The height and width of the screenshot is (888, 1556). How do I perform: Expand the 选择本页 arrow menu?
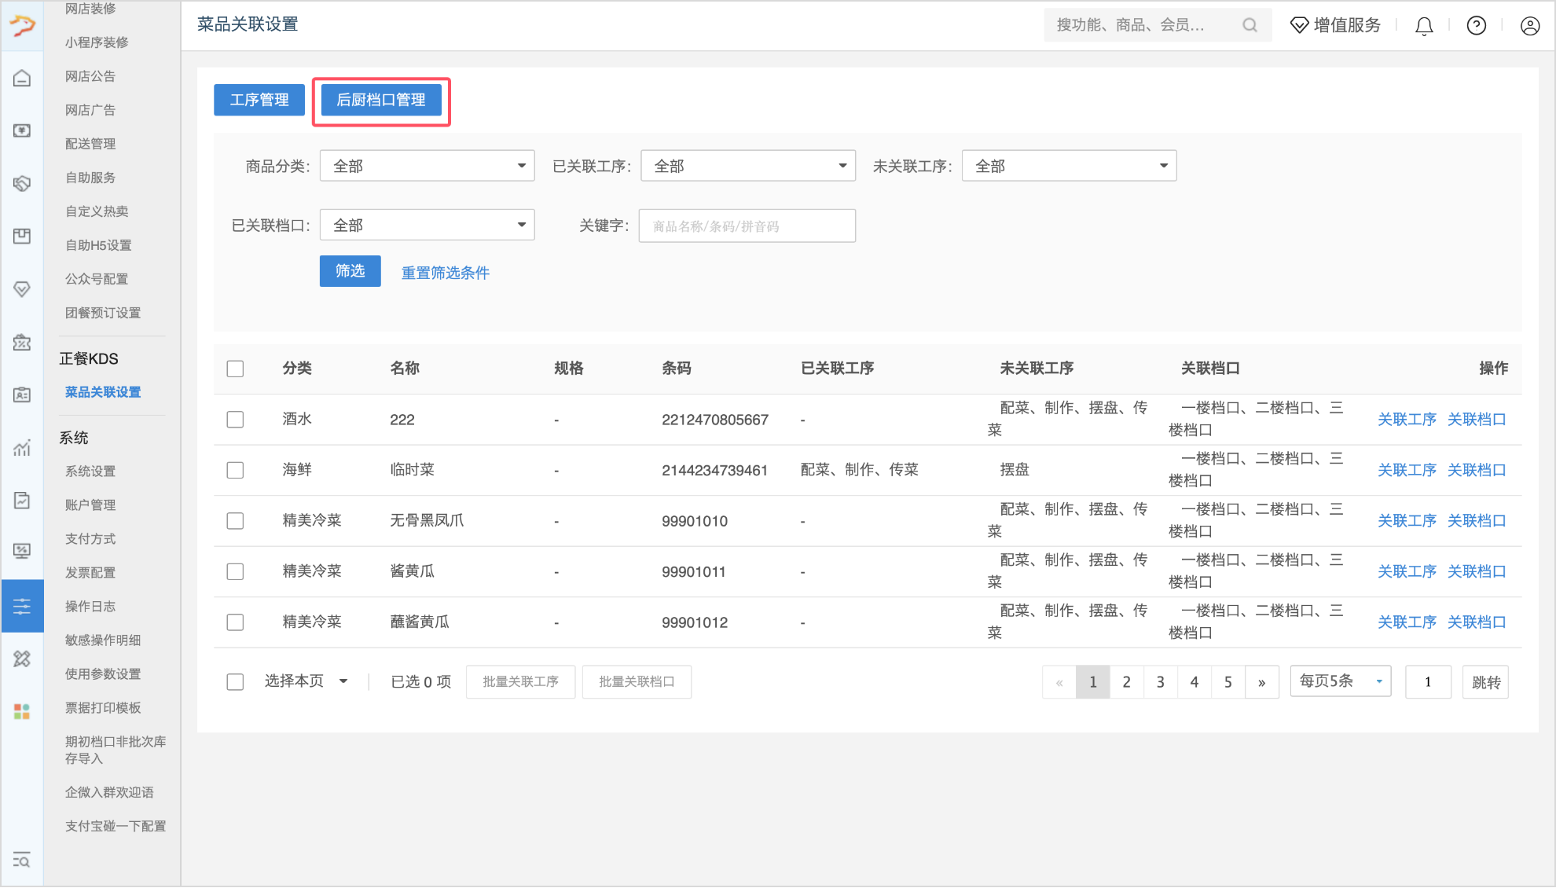[x=343, y=681]
